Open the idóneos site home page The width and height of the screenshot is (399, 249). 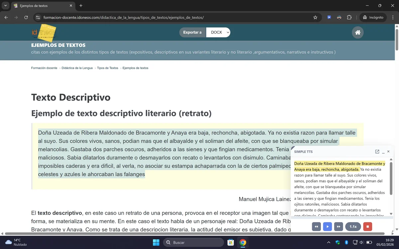357,32
